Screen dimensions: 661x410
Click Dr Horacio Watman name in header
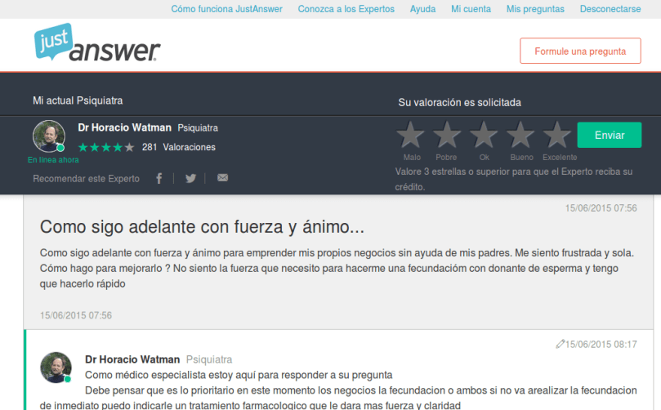pyautogui.click(x=125, y=127)
